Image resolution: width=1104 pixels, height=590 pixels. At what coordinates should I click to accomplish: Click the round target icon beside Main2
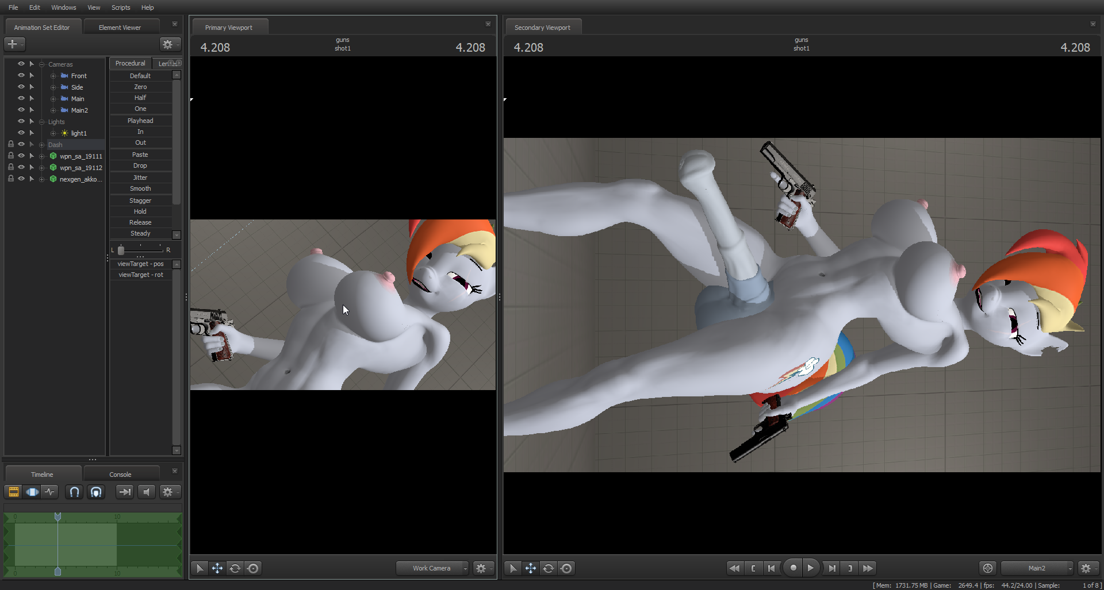pos(988,568)
